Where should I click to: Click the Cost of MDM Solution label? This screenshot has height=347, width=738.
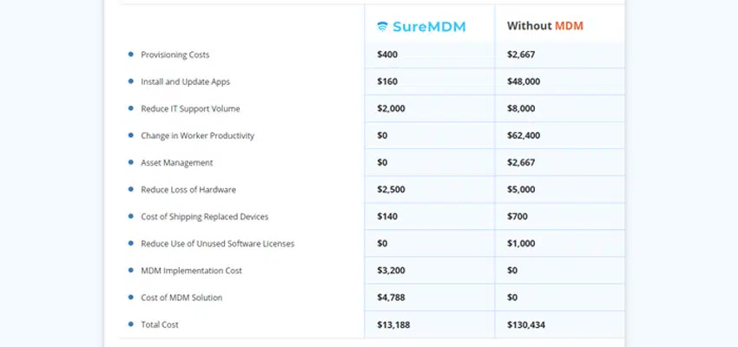click(181, 298)
